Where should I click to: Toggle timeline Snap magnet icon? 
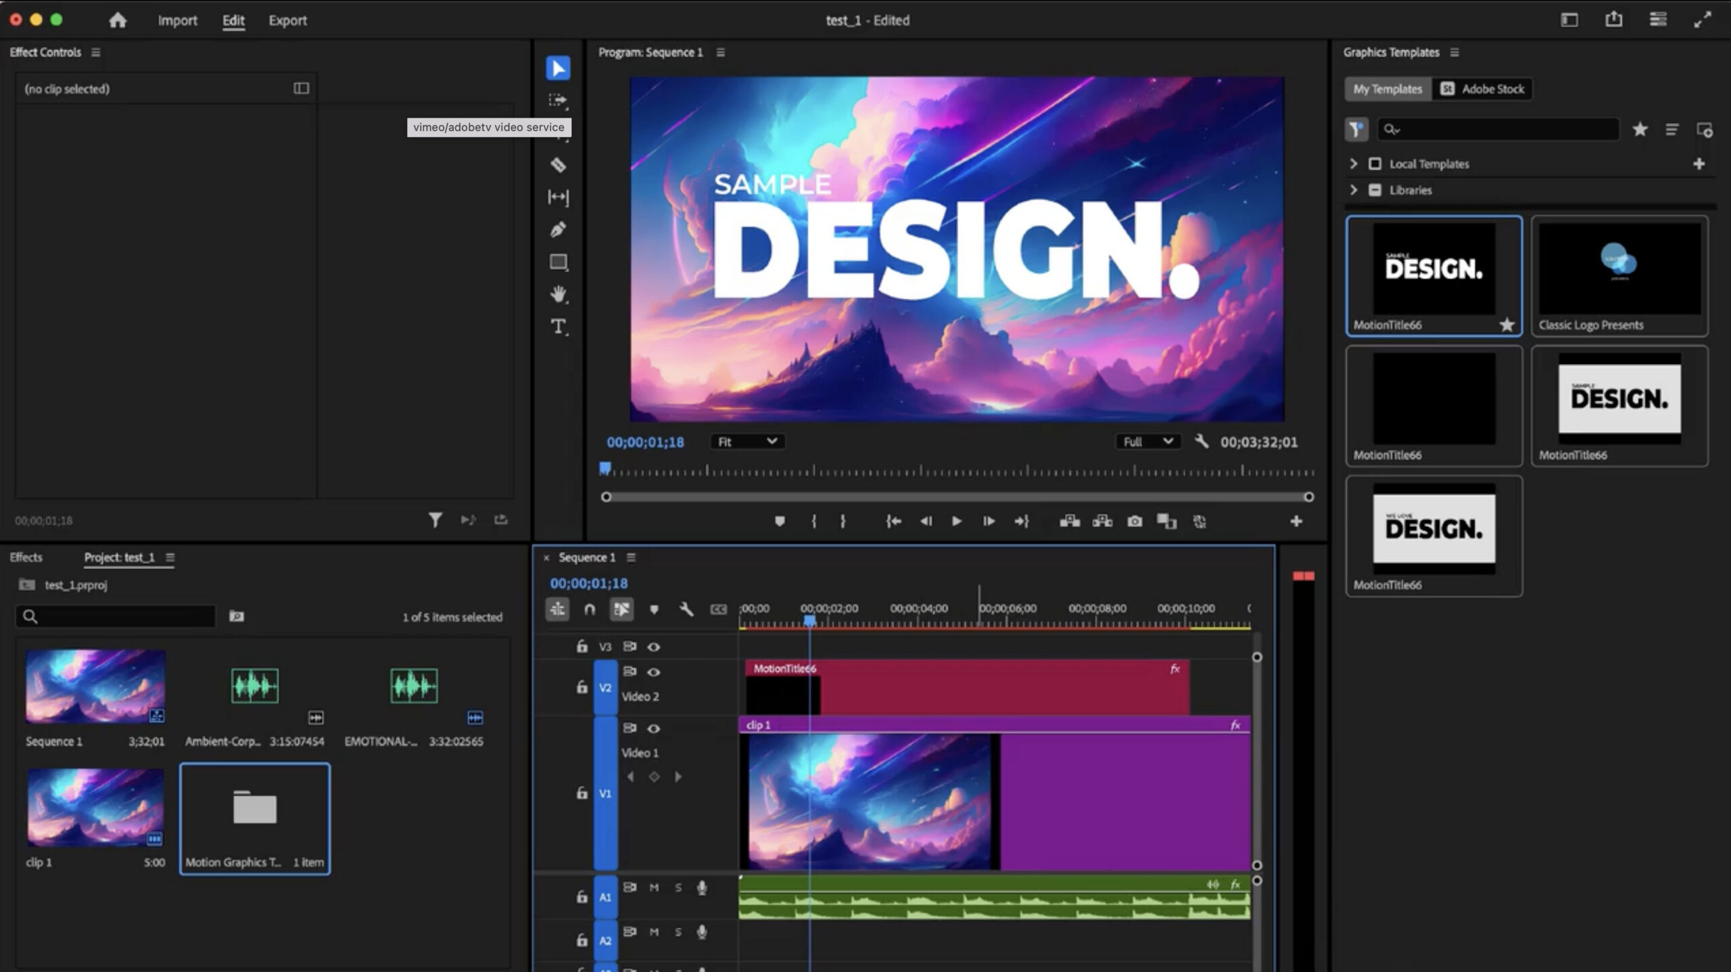(590, 609)
